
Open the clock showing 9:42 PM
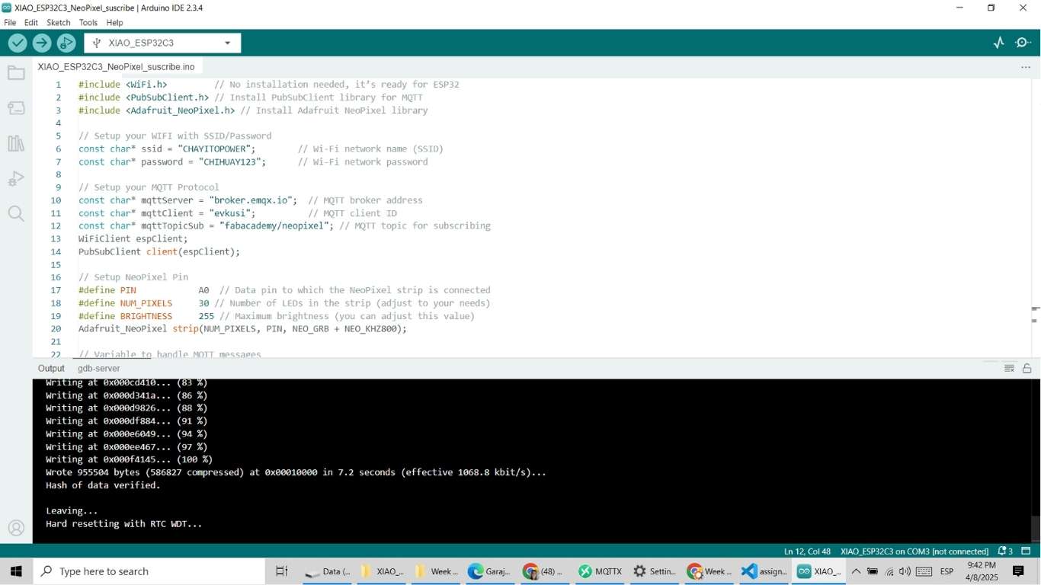981,571
